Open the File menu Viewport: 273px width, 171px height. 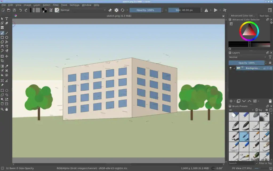pyautogui.click(x=3, y=5)
